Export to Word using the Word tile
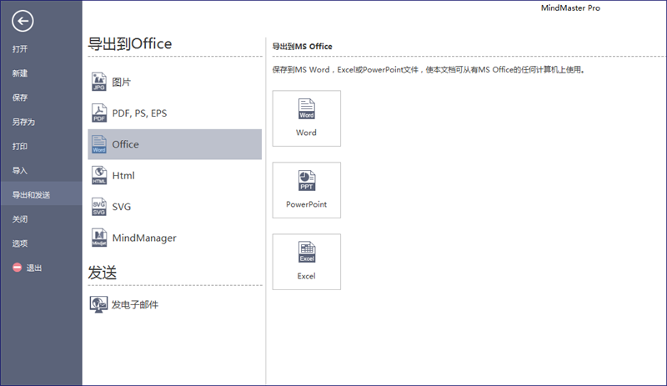 (x=306, y=118)
